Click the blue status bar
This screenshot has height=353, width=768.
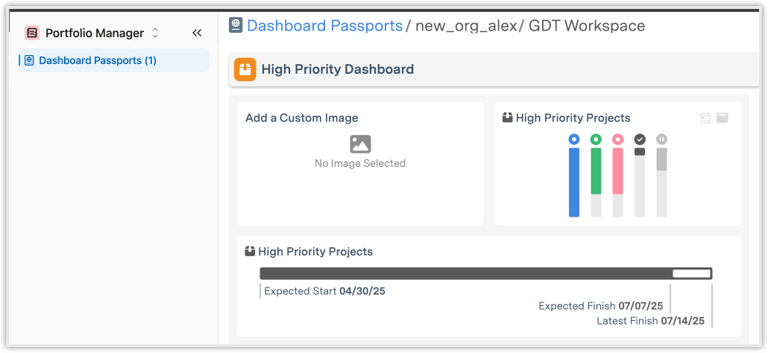click(573, 182)
